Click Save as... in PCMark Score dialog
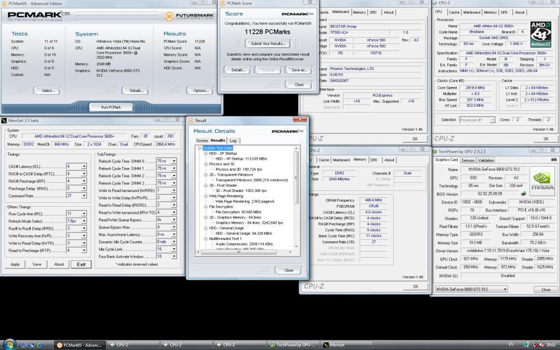Viewport: 560px width, 350px height. 299,70
